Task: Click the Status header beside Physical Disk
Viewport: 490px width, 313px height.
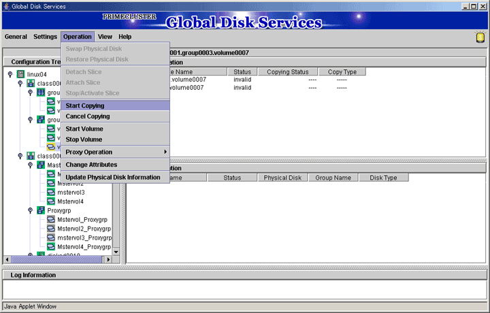Action: [232, 178]
